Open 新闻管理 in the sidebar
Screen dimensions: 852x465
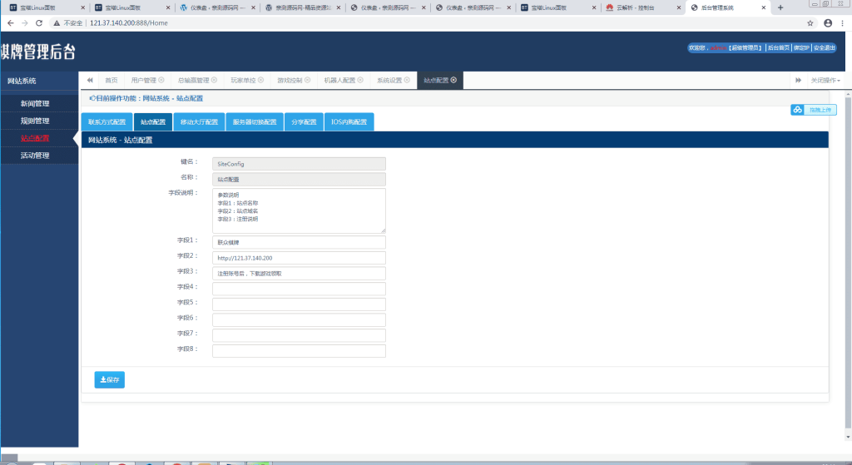click(35, 104)
